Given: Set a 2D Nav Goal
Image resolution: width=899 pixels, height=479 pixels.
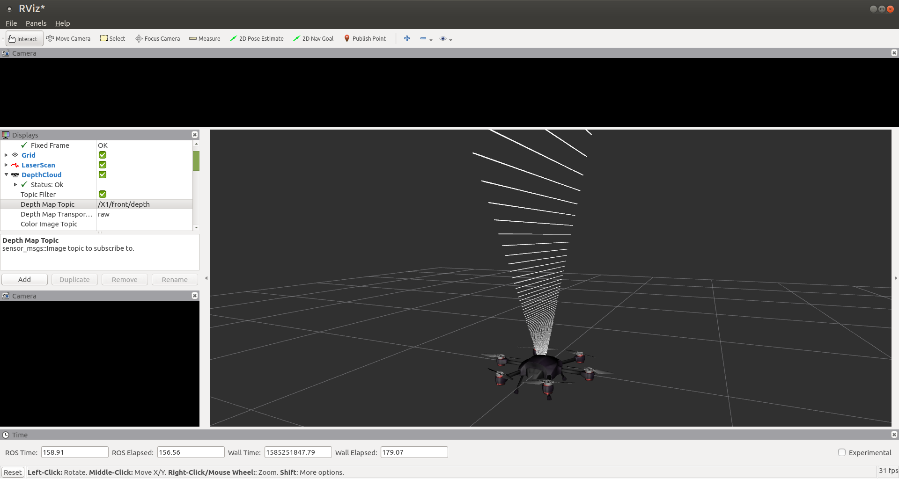Looking at the screenshot, I should point(313,38).
